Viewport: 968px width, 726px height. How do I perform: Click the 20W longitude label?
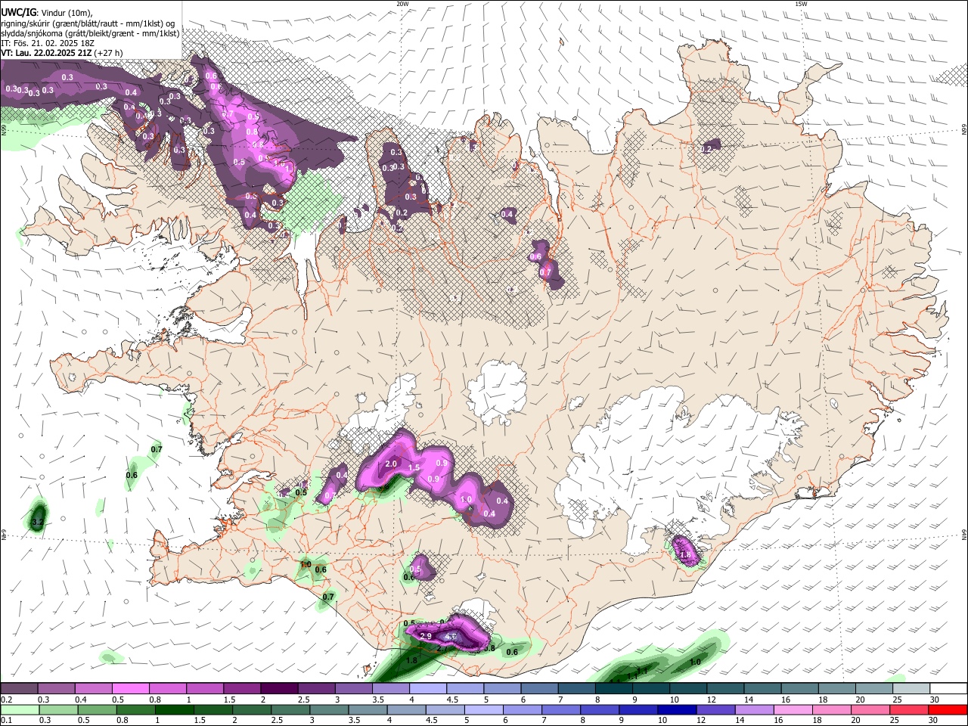[x=402, y=4]
